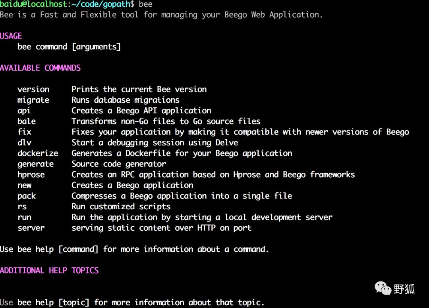Click the 'Use bee help [command]' line
The image size is (429, 308).
134,249
